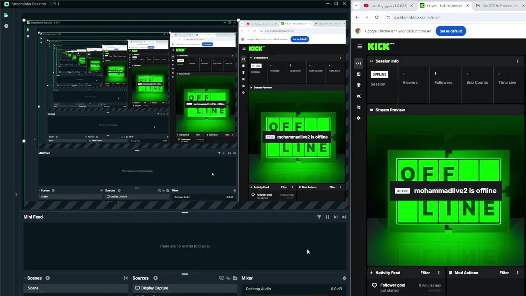Open Chrome tab search dropdown
The height and width of the screenshot is (296, 526).
point(356,6)
